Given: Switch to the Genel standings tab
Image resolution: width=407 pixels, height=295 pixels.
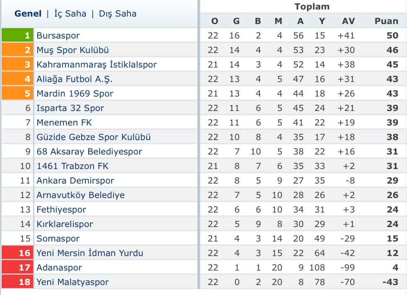Looking at the screenshot, I should tap(28, 14).
